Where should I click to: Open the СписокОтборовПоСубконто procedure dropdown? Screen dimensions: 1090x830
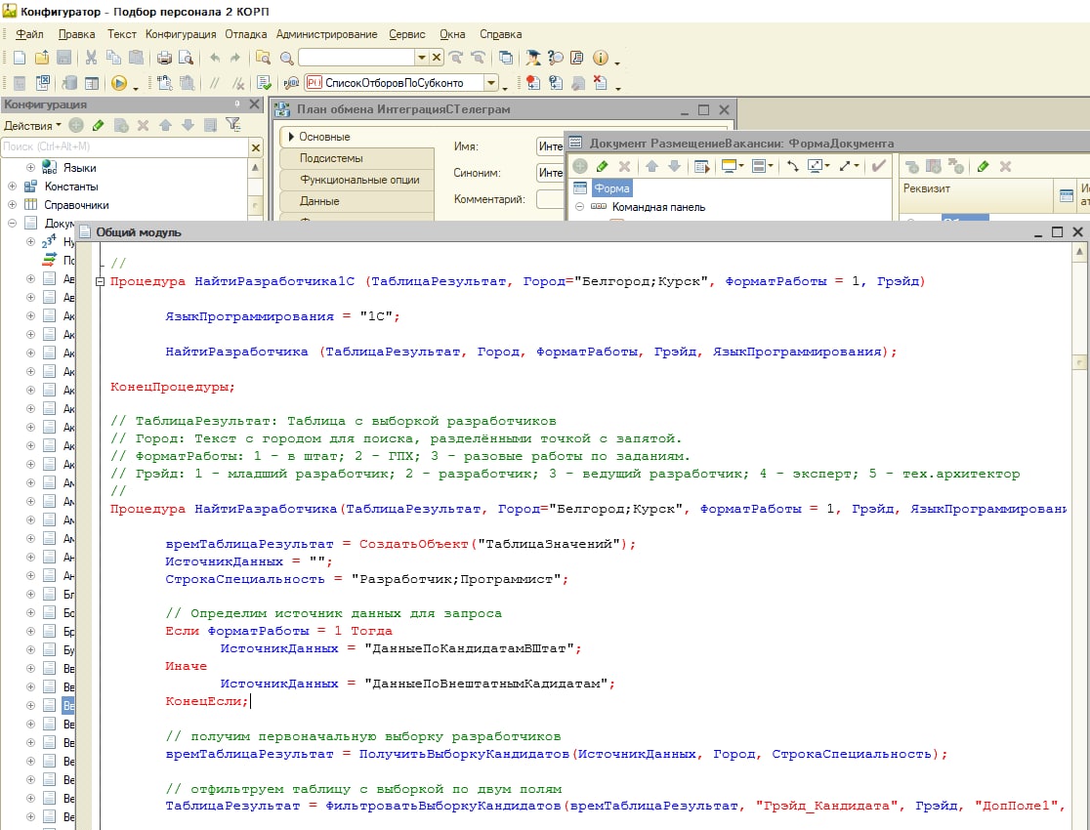point(491,83)
